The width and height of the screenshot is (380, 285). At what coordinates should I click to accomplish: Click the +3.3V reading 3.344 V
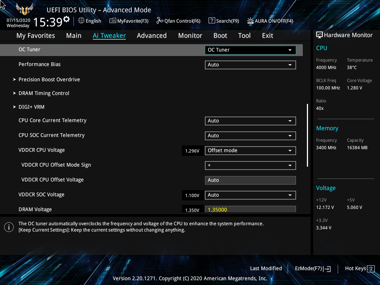[x=324, y=228]
